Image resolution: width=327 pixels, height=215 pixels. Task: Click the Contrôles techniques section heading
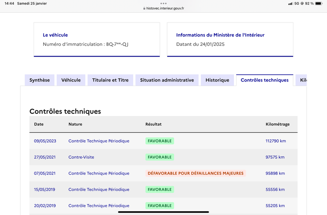[65, 111]
